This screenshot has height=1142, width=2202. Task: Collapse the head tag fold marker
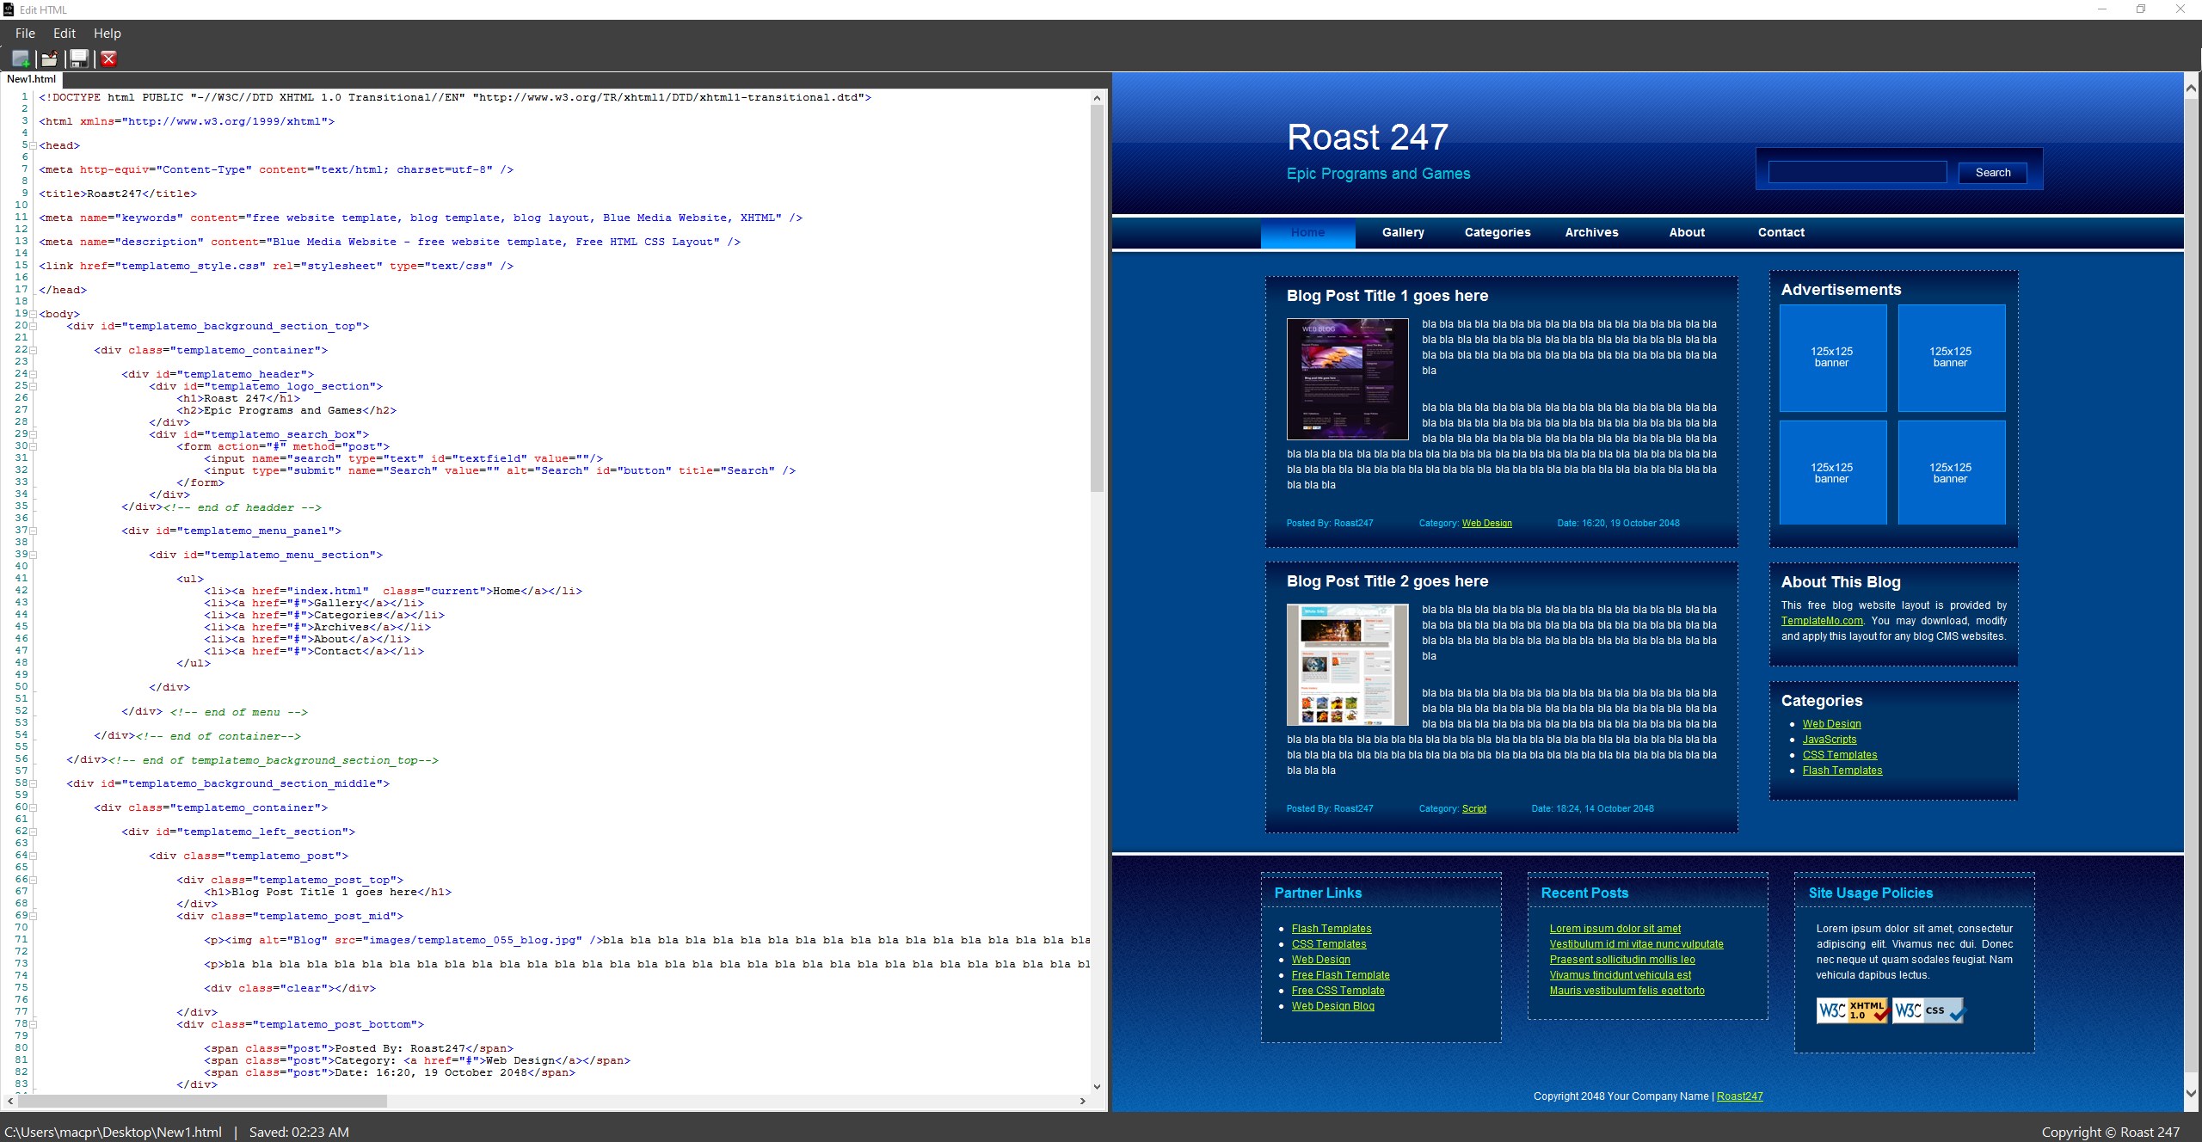point(34,145)
